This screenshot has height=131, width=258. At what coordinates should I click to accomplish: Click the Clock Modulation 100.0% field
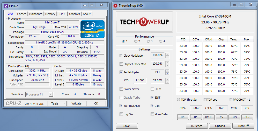click(158, 55)
